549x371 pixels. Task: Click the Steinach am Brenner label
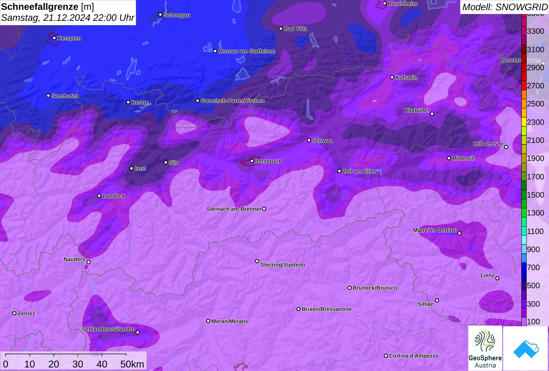pos(234,209)
